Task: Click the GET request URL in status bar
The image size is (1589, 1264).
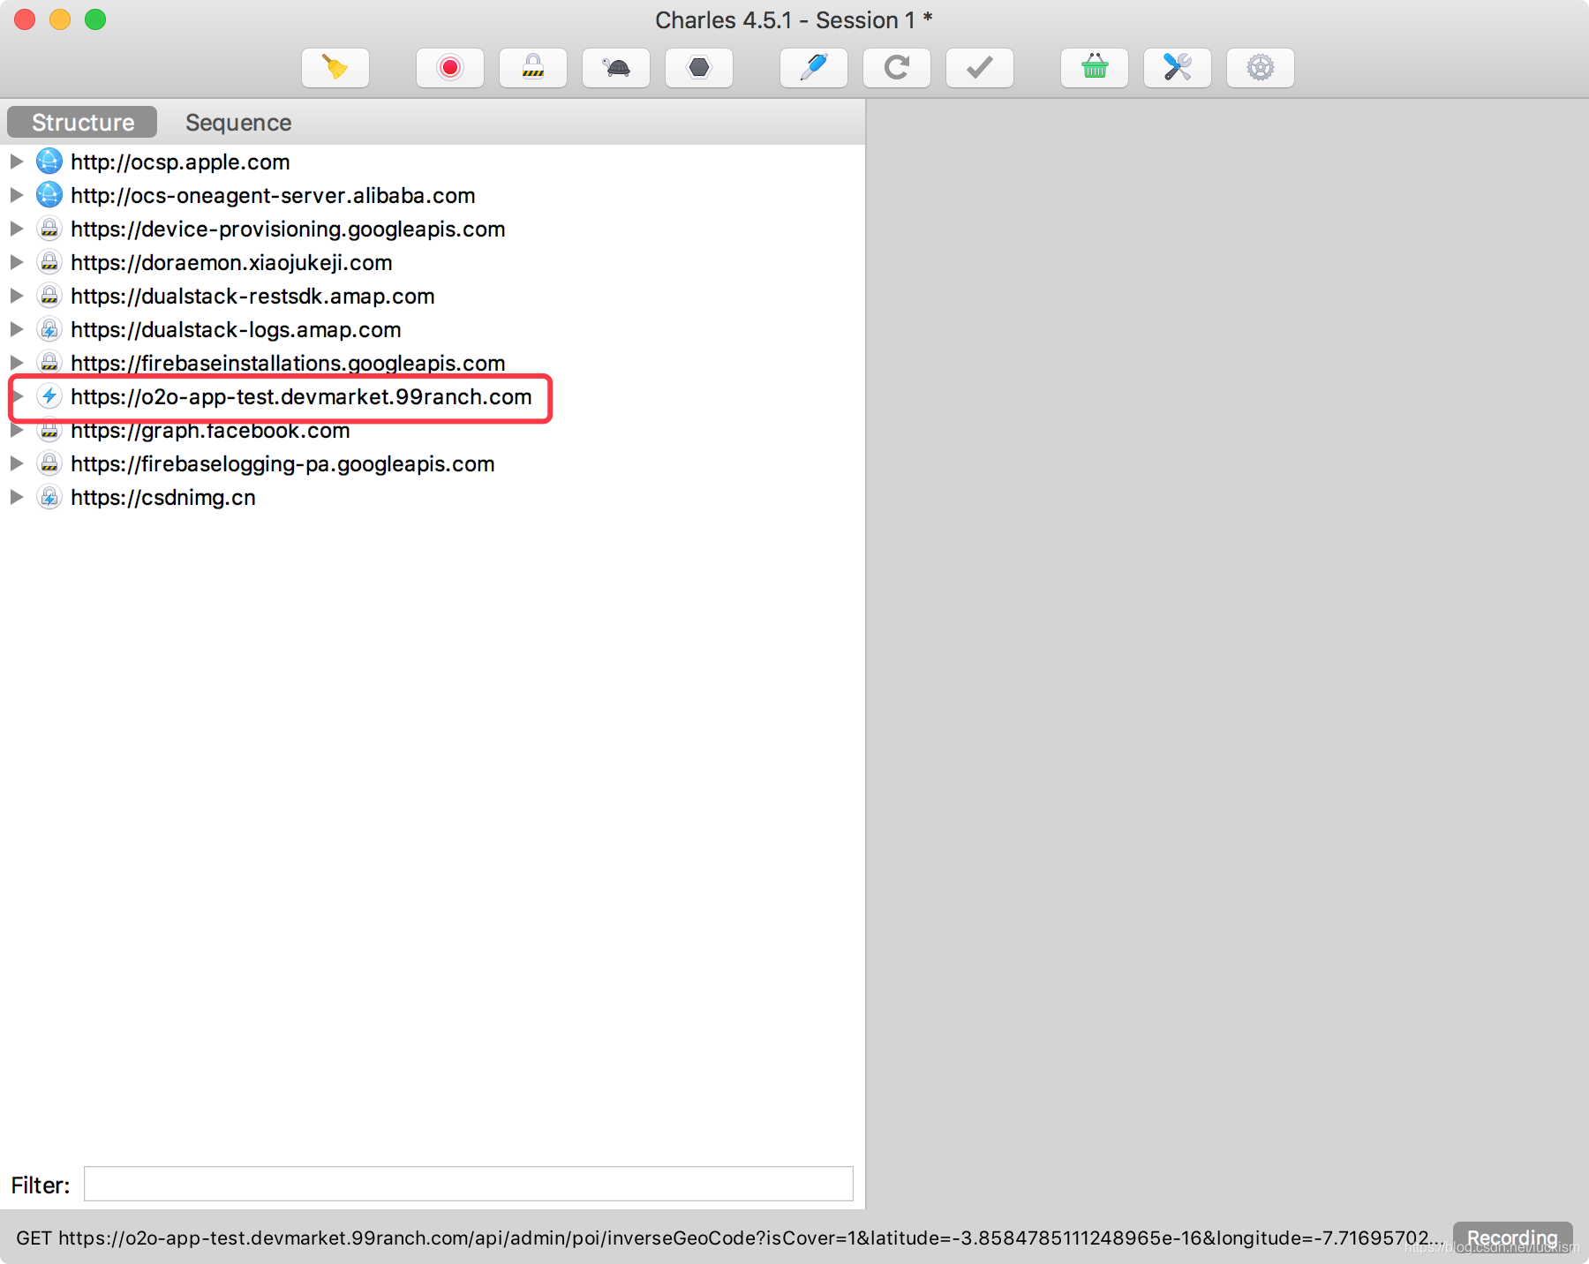Action: (730, 1238)
